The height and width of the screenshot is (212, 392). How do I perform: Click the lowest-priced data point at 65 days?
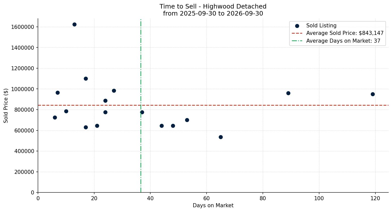[221, 137]
